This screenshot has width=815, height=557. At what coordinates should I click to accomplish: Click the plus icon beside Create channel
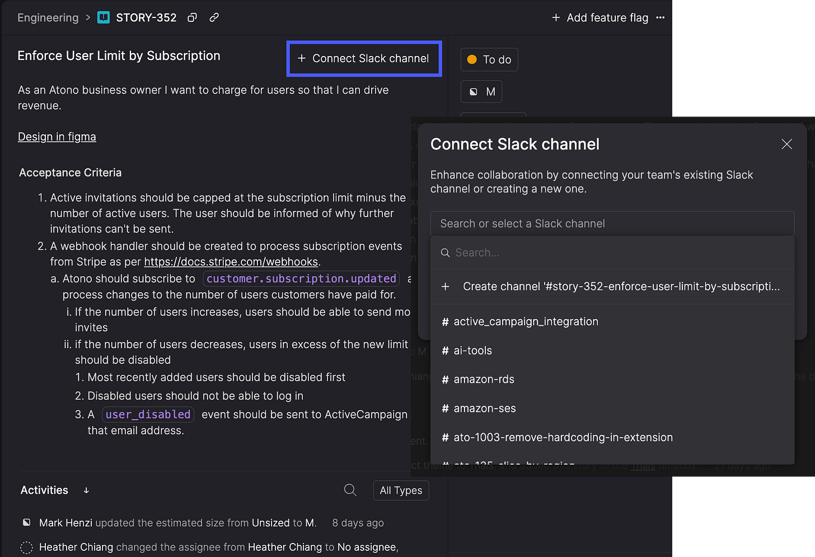point(446,287)
